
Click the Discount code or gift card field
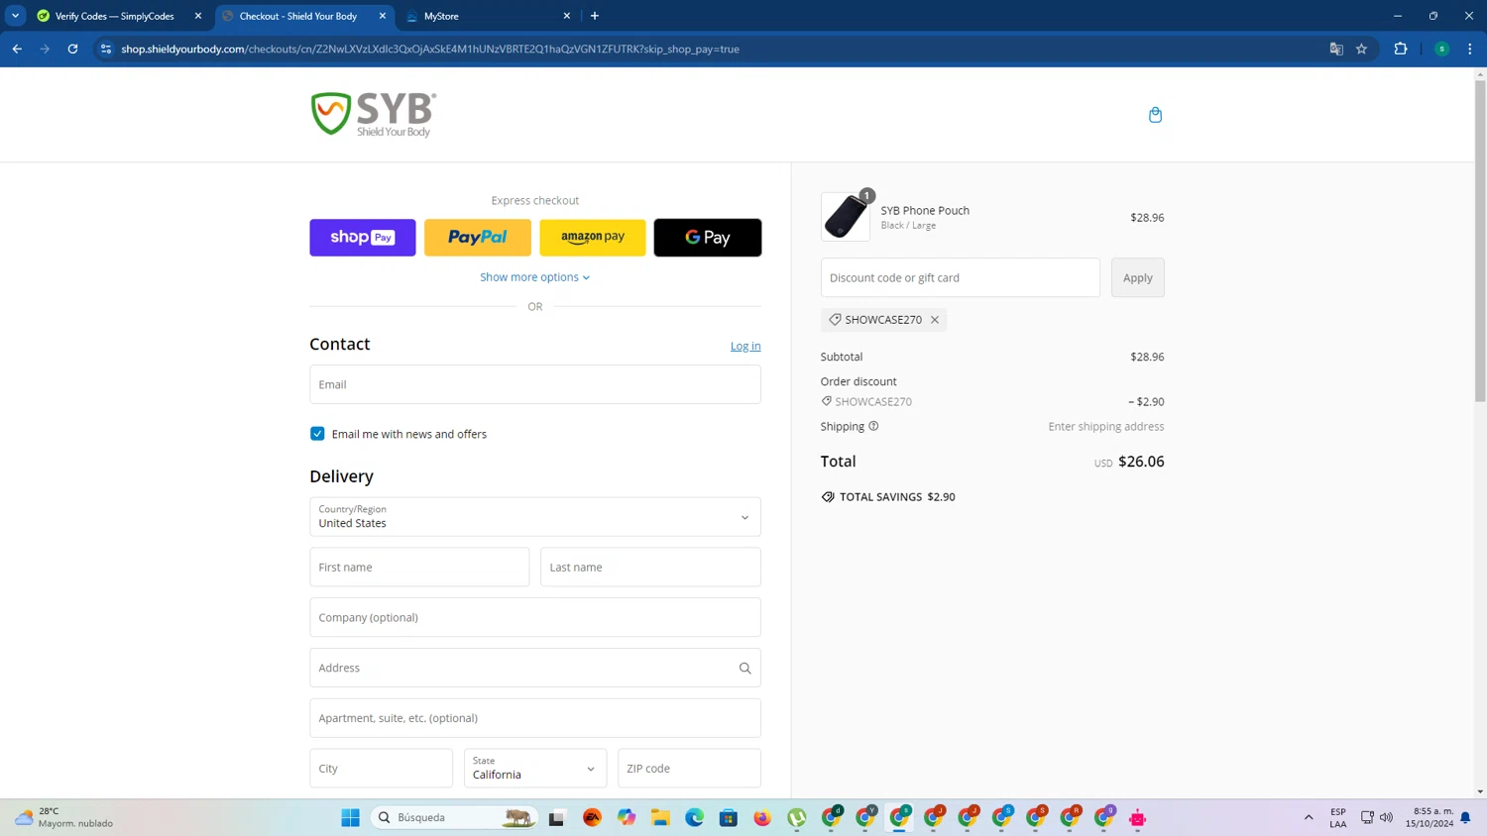point(961,277)
